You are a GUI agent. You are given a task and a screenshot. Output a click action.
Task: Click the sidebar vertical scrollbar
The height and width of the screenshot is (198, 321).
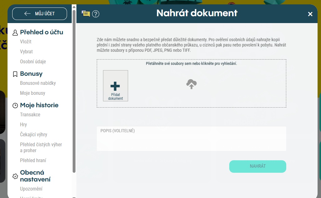pos(74,90)
